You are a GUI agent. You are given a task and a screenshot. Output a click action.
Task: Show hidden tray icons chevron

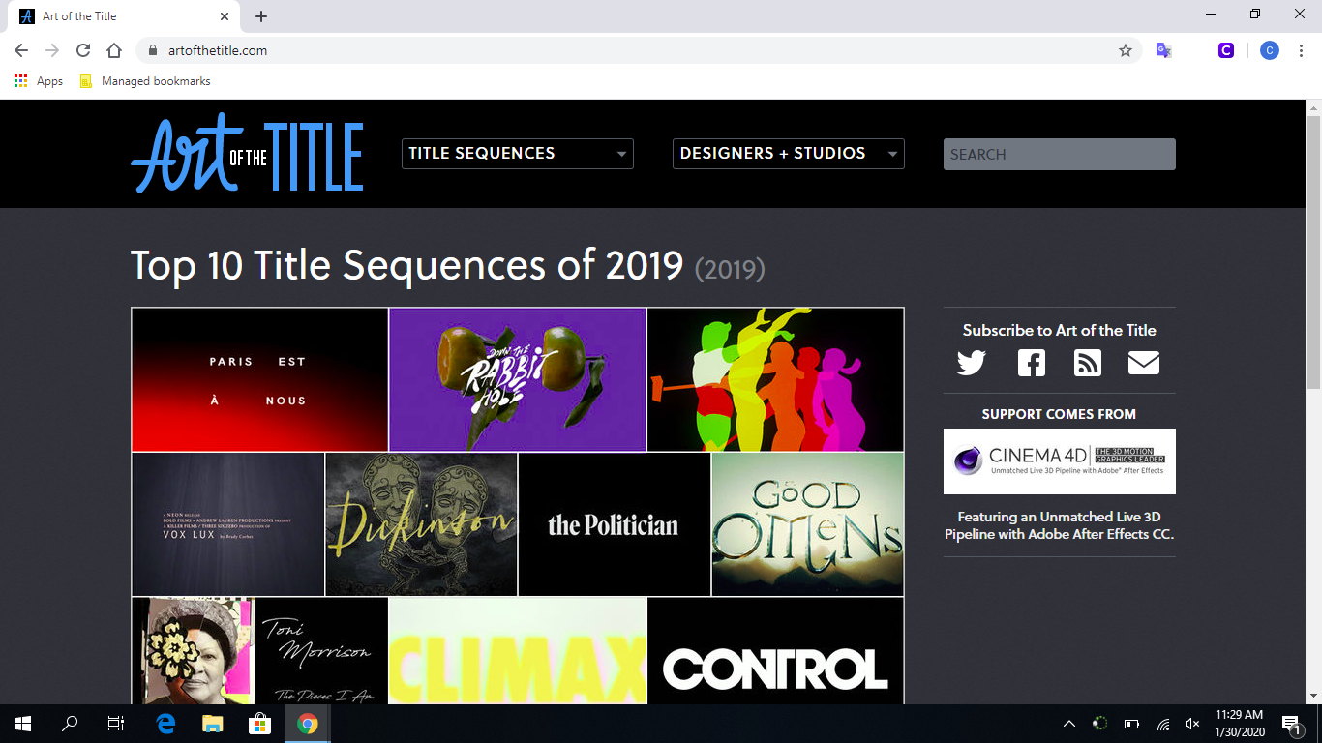click(1069, 724)
